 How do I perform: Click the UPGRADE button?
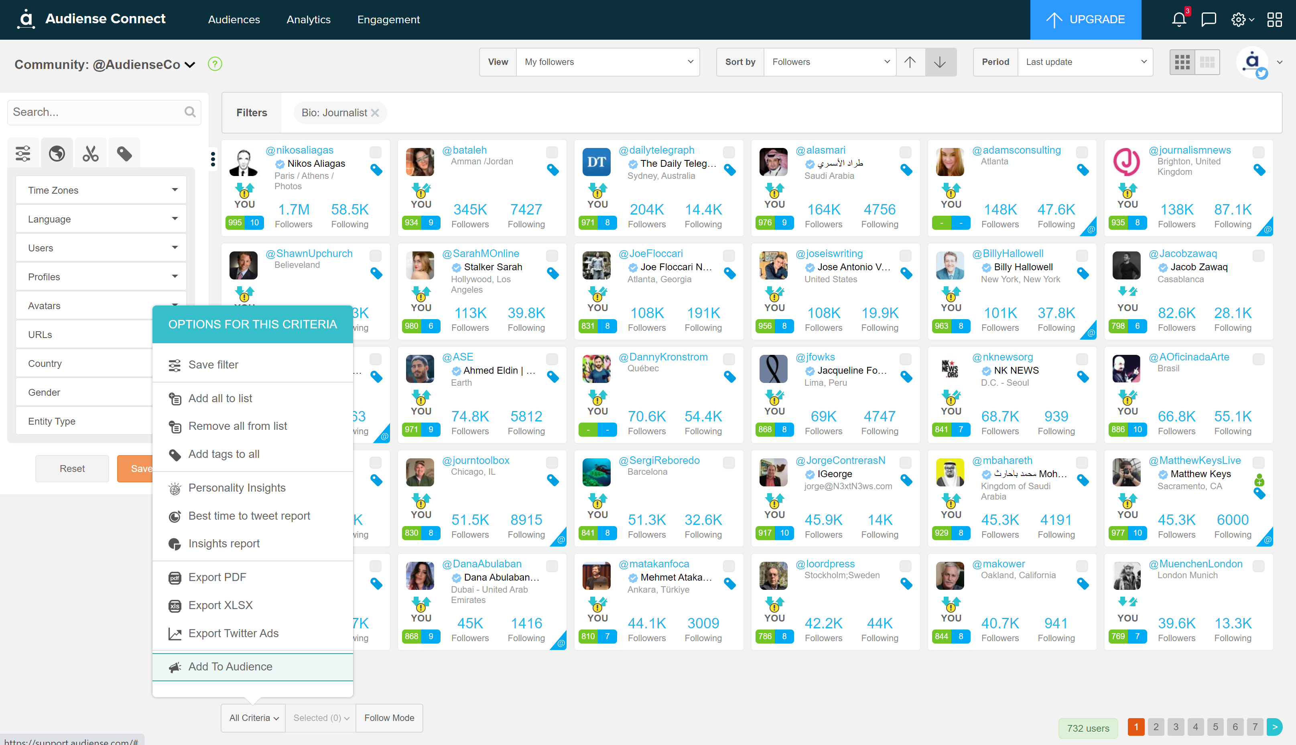point(1086,19)
